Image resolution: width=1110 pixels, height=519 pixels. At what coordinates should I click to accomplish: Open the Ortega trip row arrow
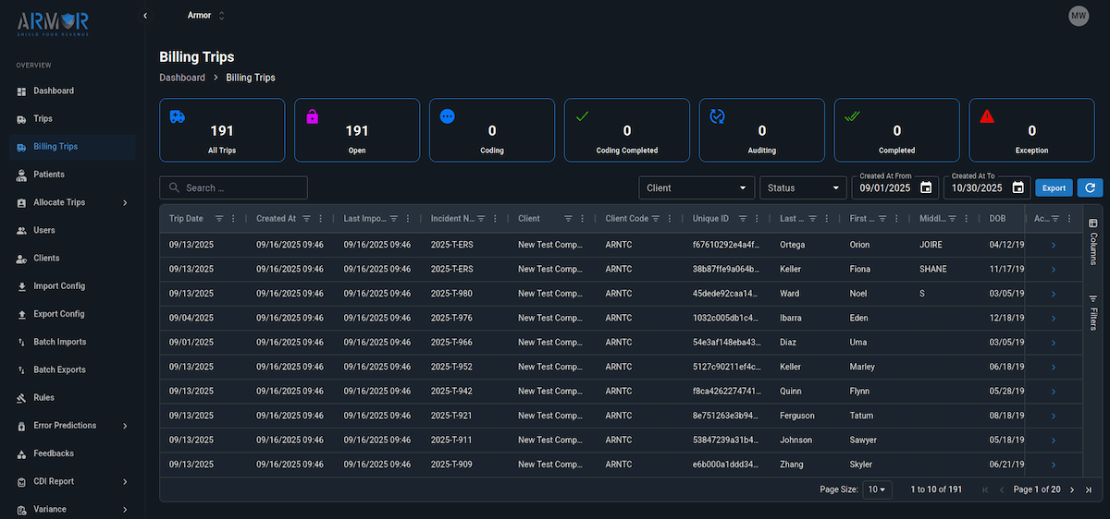pyautogui.click(x=1053, y=246)
